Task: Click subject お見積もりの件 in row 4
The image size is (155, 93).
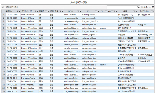Action: (123, 25)
